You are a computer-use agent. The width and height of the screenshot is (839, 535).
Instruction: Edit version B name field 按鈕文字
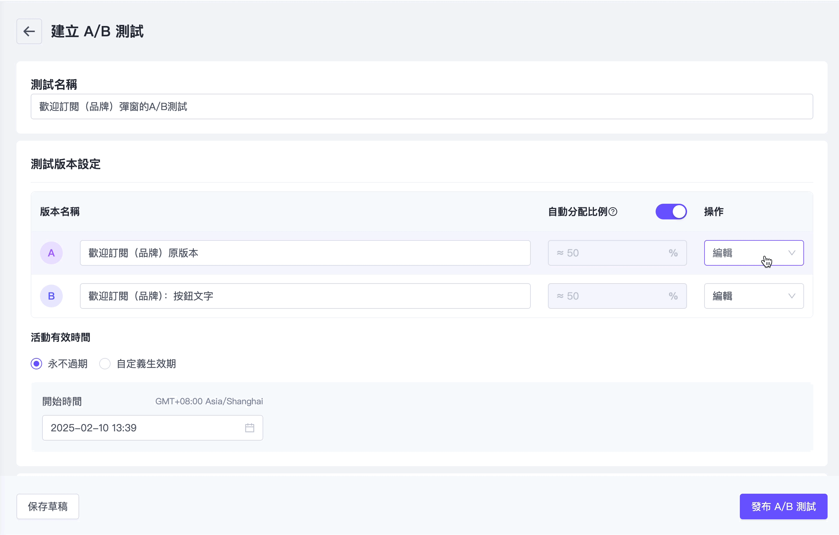coord(305,296)
